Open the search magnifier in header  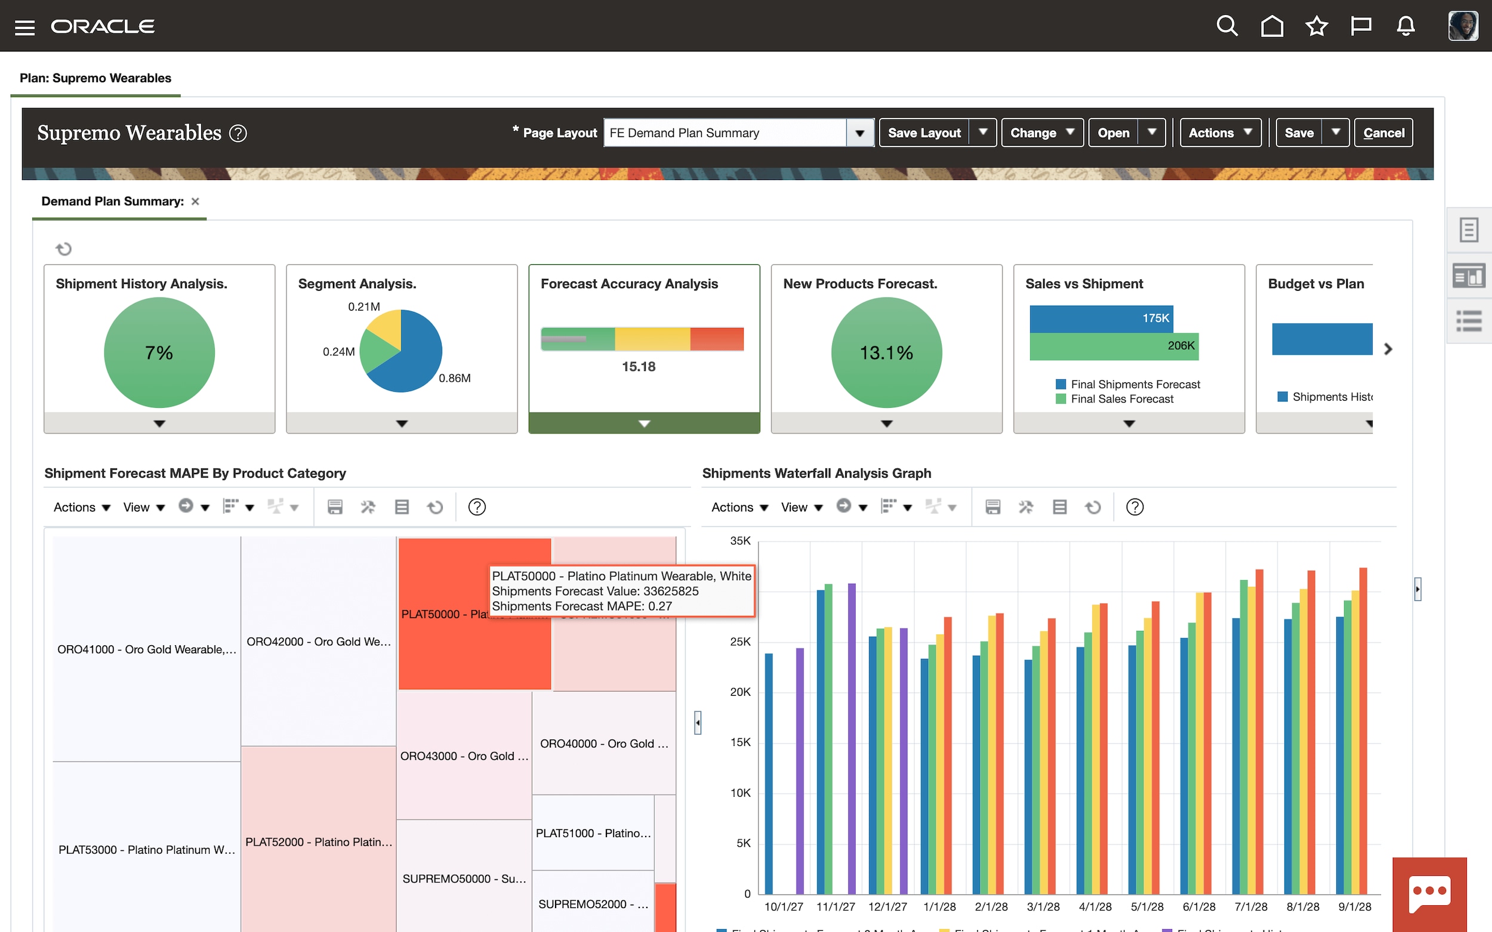point(1226,26)
